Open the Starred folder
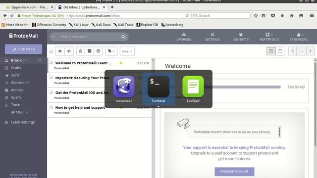The image size is (317, 178). tap(17, 83)
